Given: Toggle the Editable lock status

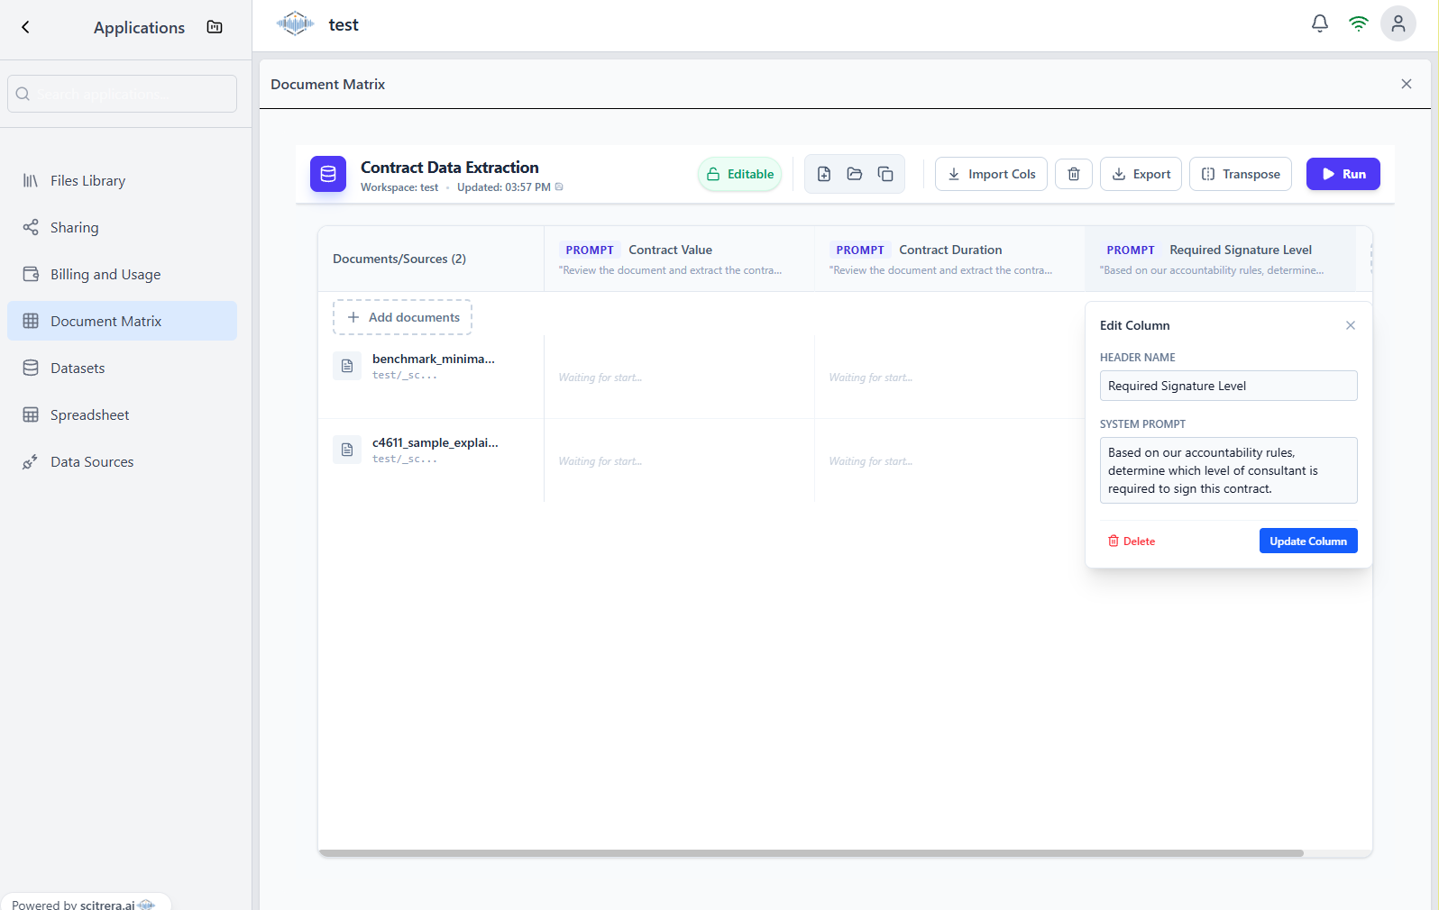Looking at the screenshot, I should [x=739, y=174].
